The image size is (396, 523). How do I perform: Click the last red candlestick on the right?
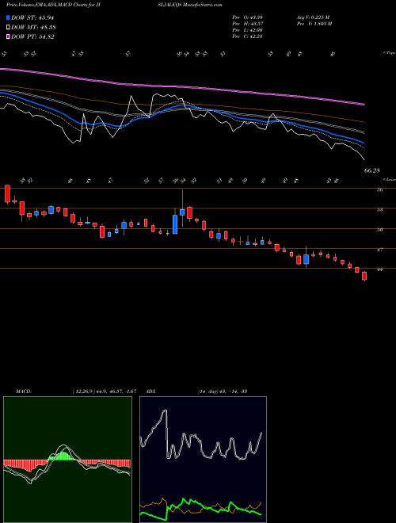[364, 276]
